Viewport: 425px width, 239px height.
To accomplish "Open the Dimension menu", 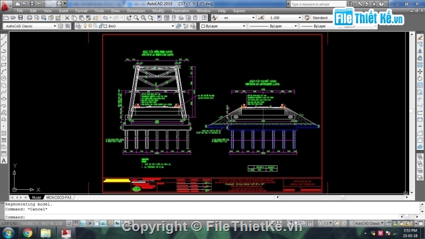I will (135, 11).
